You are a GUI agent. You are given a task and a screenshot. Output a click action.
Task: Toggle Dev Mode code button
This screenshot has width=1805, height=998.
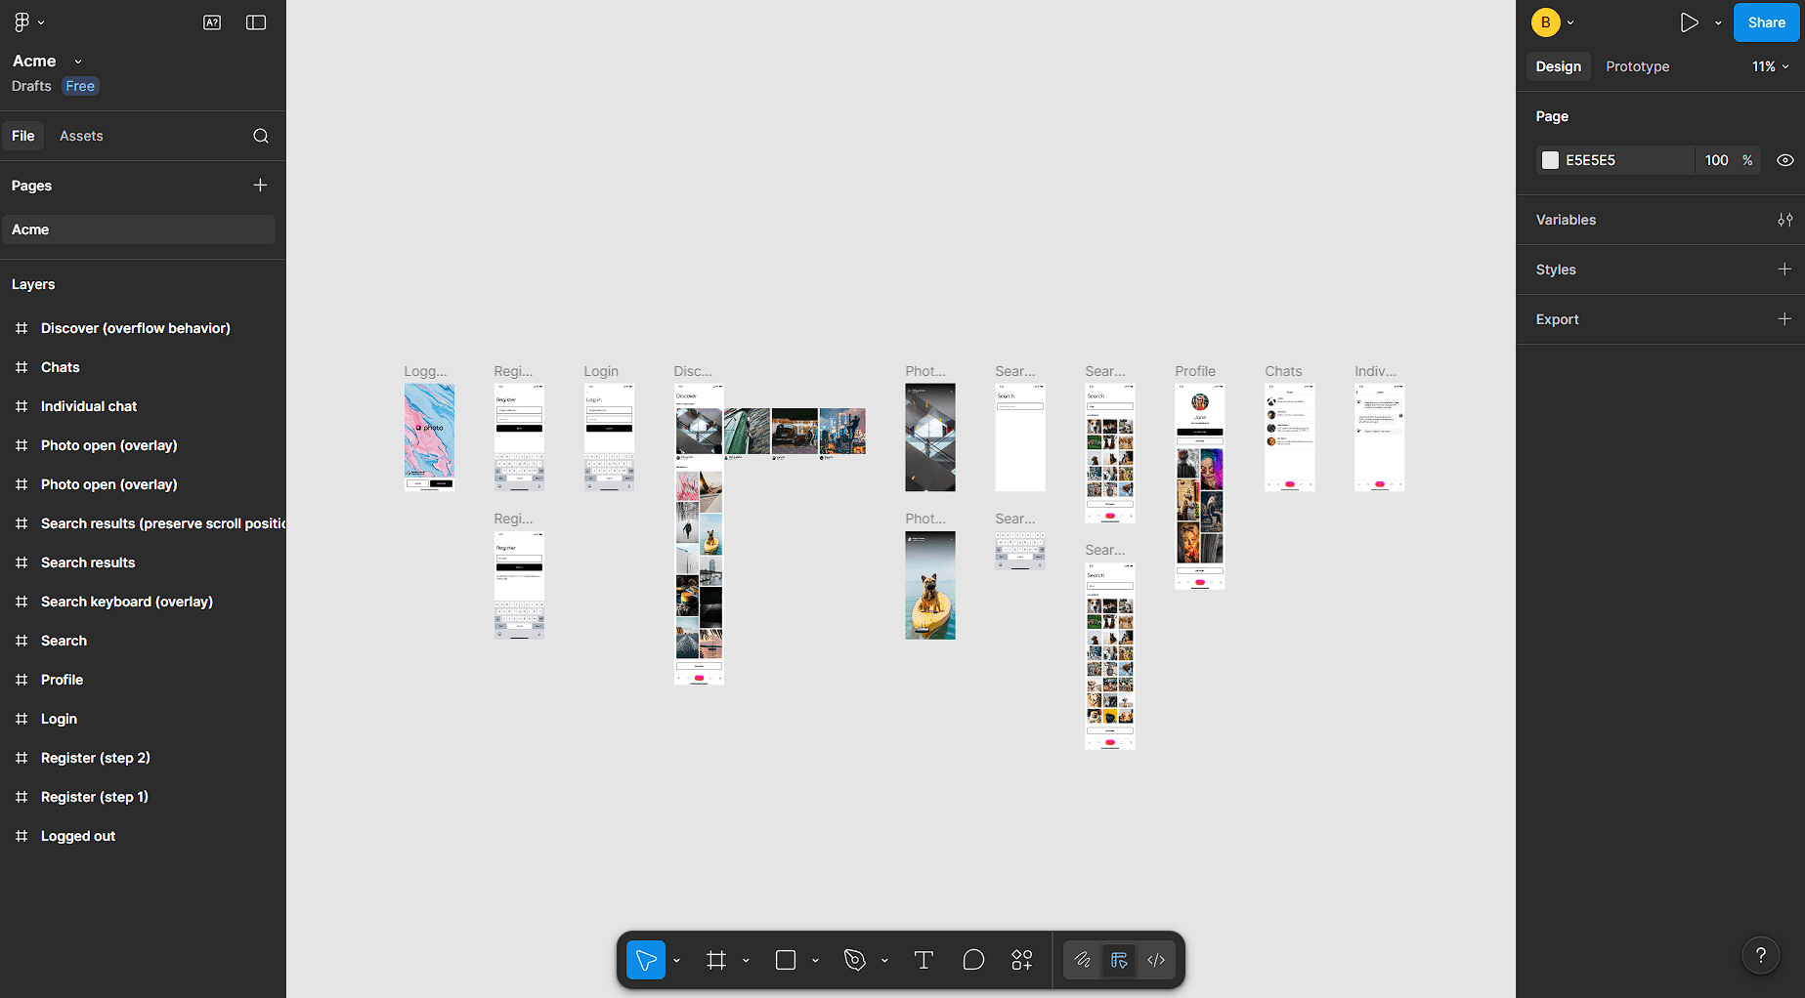(x=1156, y=960)
